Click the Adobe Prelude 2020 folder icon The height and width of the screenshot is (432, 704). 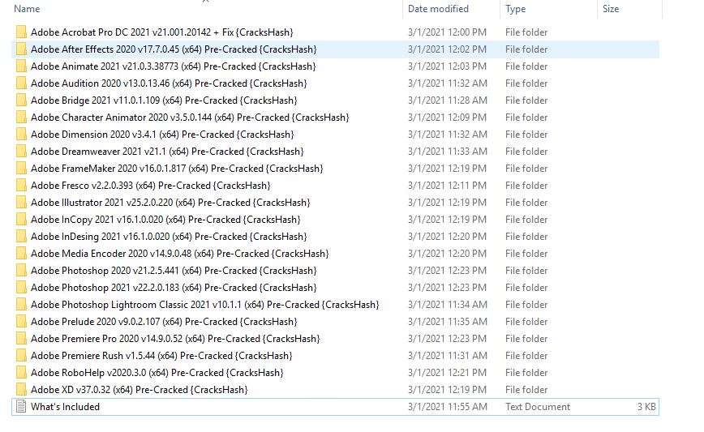[x=21, y=322]
